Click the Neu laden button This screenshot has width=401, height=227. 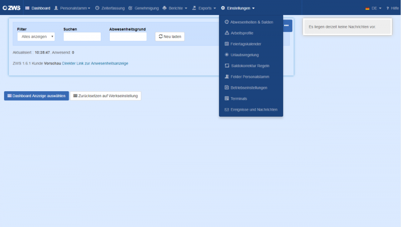(170, 37)
